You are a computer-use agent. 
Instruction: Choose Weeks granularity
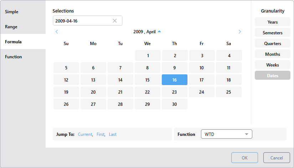point(272,65)
